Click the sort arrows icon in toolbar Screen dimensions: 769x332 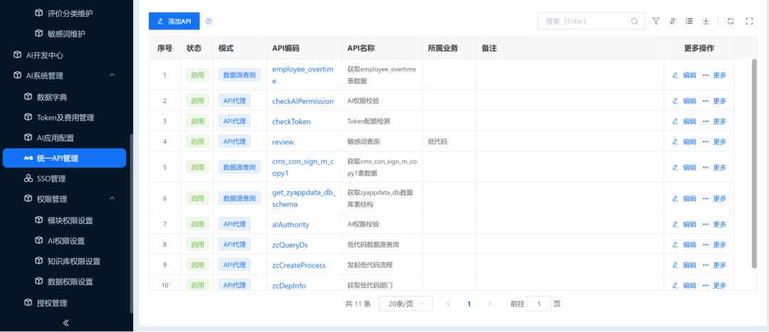[672, 21]
